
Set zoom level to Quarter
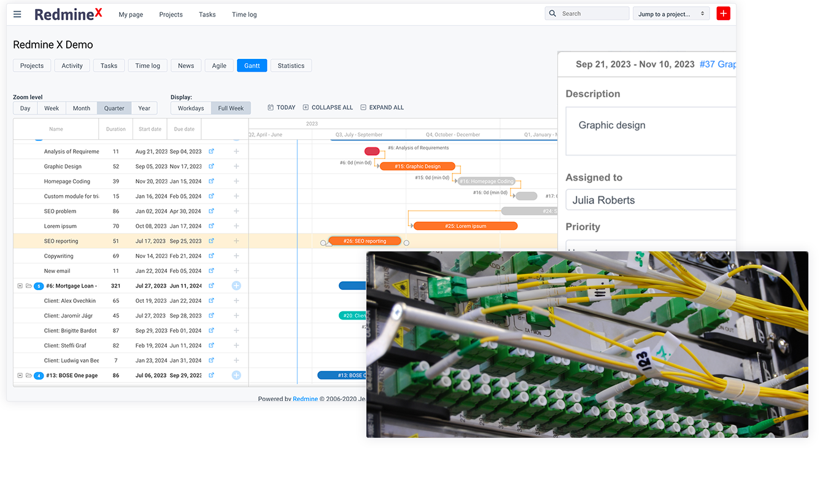[x=114, y=108]
